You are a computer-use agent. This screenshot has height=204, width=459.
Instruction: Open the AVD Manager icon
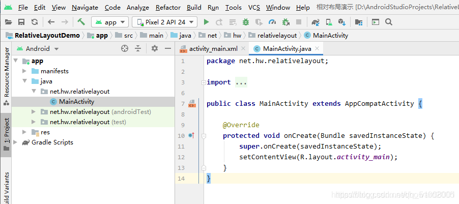329,22
